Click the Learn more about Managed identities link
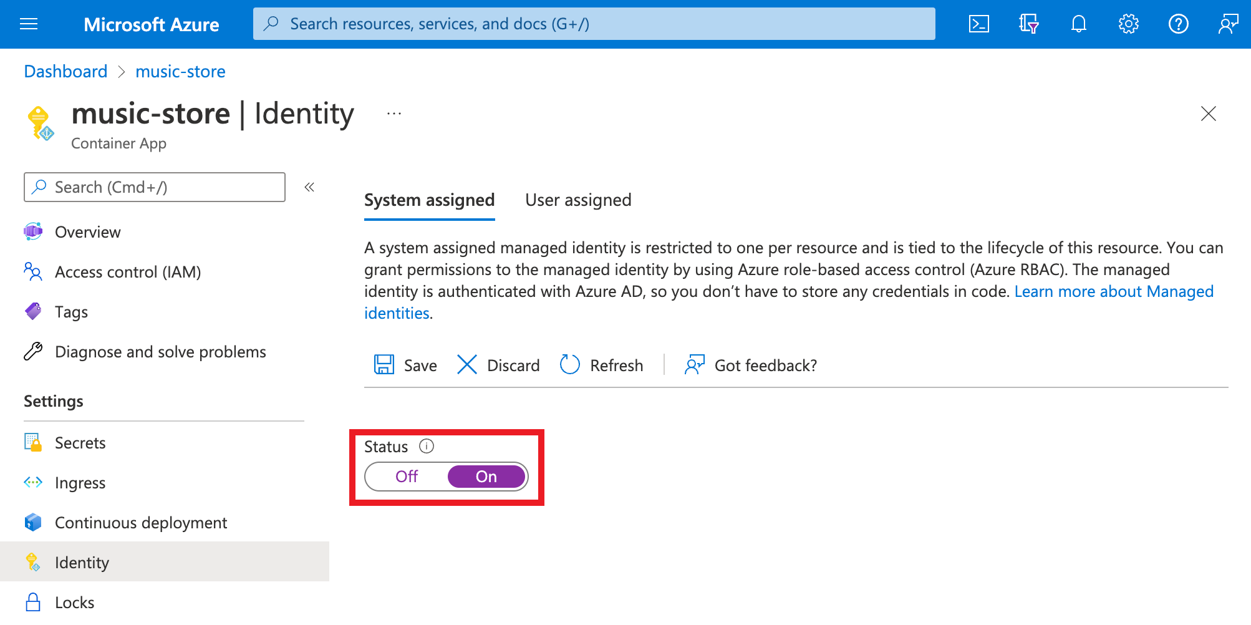Image resolution: width=1251 pixels, height=625 pixels. [x=1114, y=291]
